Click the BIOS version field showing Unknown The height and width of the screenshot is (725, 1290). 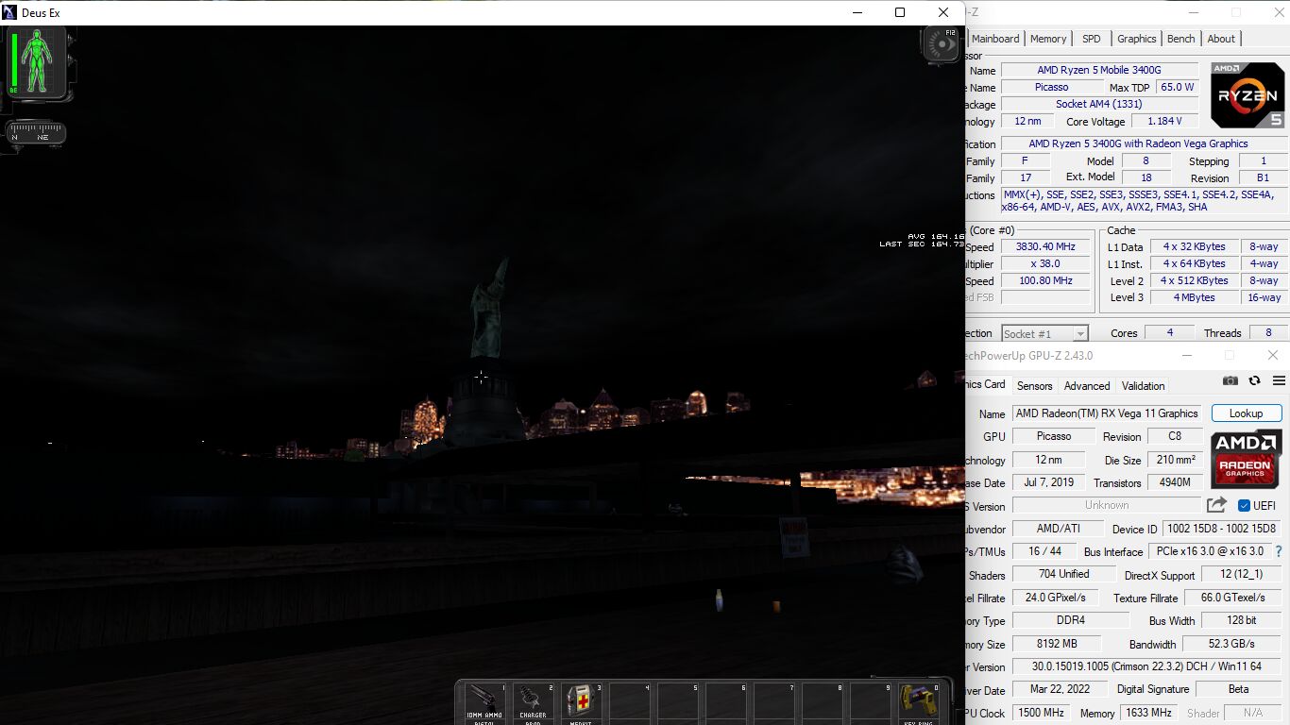tap(1107, 505)
